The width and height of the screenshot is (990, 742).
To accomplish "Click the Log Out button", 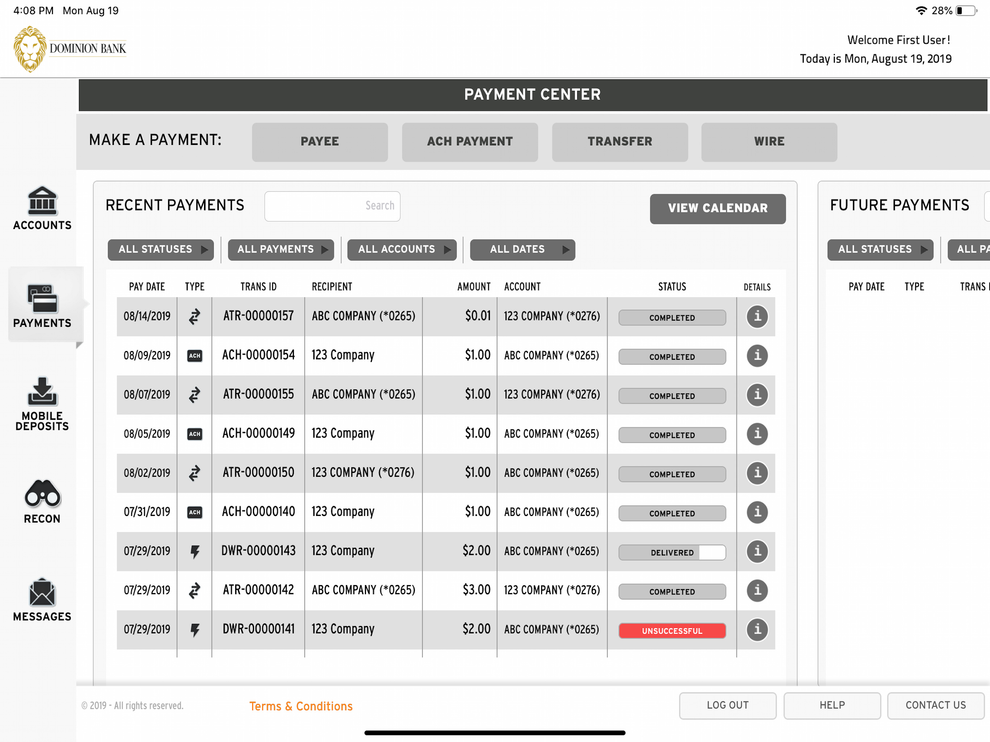I will click(x=727, y=705).
